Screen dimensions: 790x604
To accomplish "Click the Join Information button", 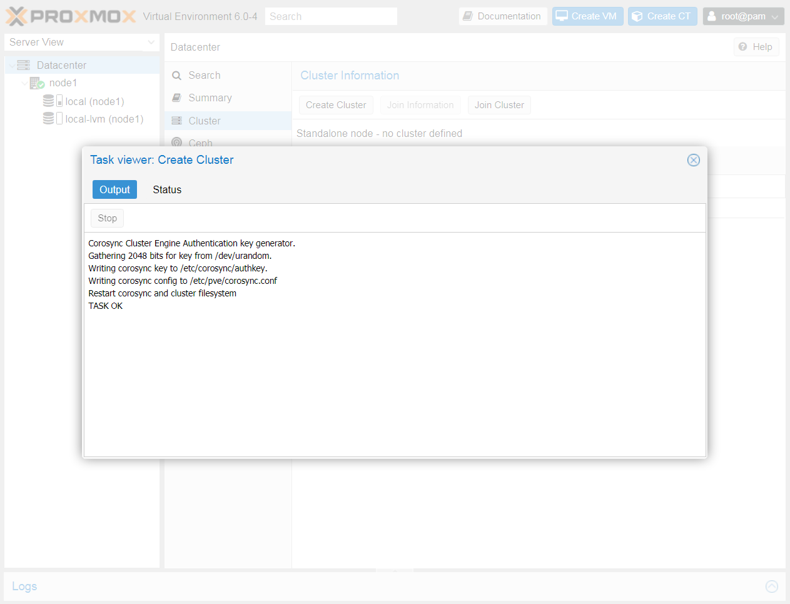I will point(420,105).
